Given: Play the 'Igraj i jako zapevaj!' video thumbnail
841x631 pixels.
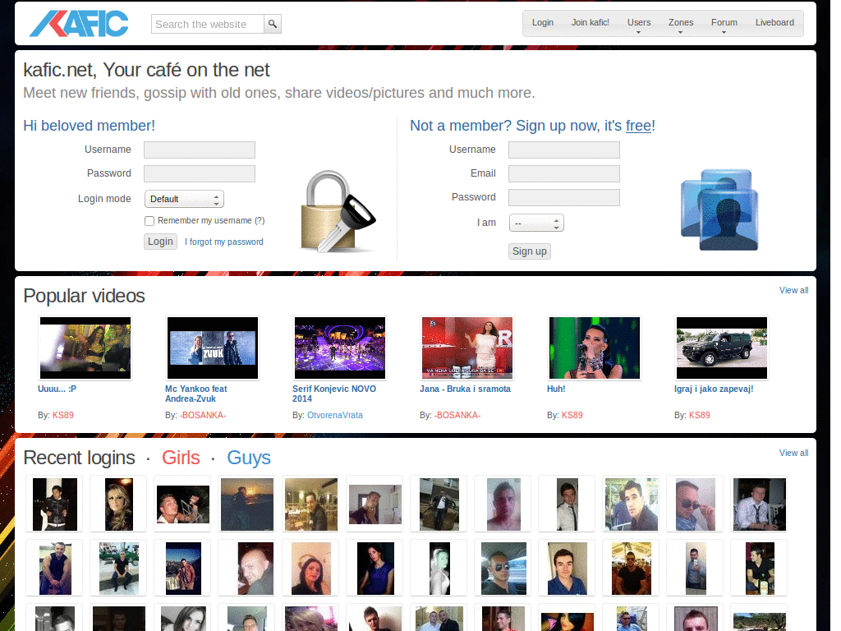Looking at the screenshot, I should [x=721, y=348].
